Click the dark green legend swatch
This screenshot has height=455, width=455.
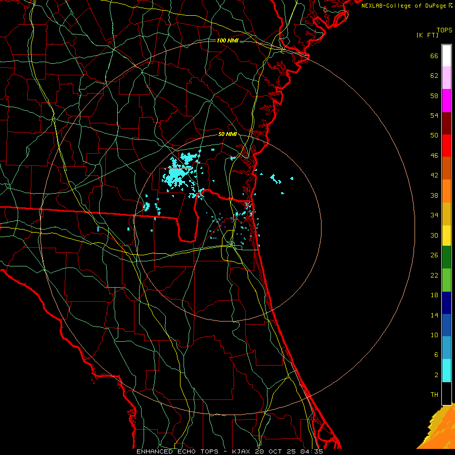tap(446, 257)
